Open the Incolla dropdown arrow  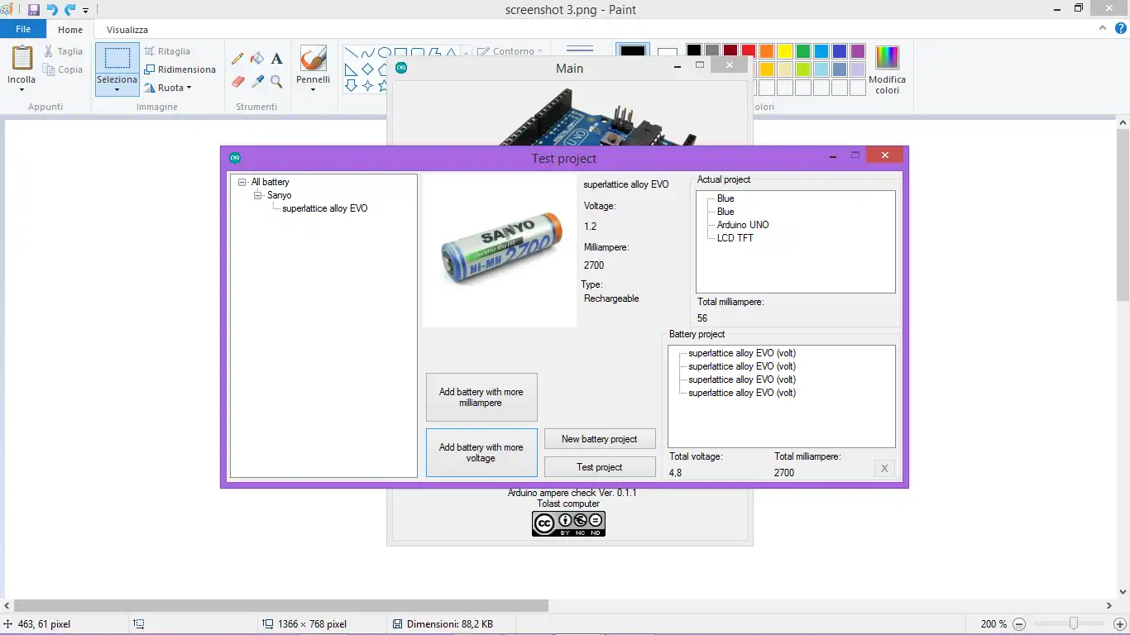pyautogui.click(x=22, y=89)
